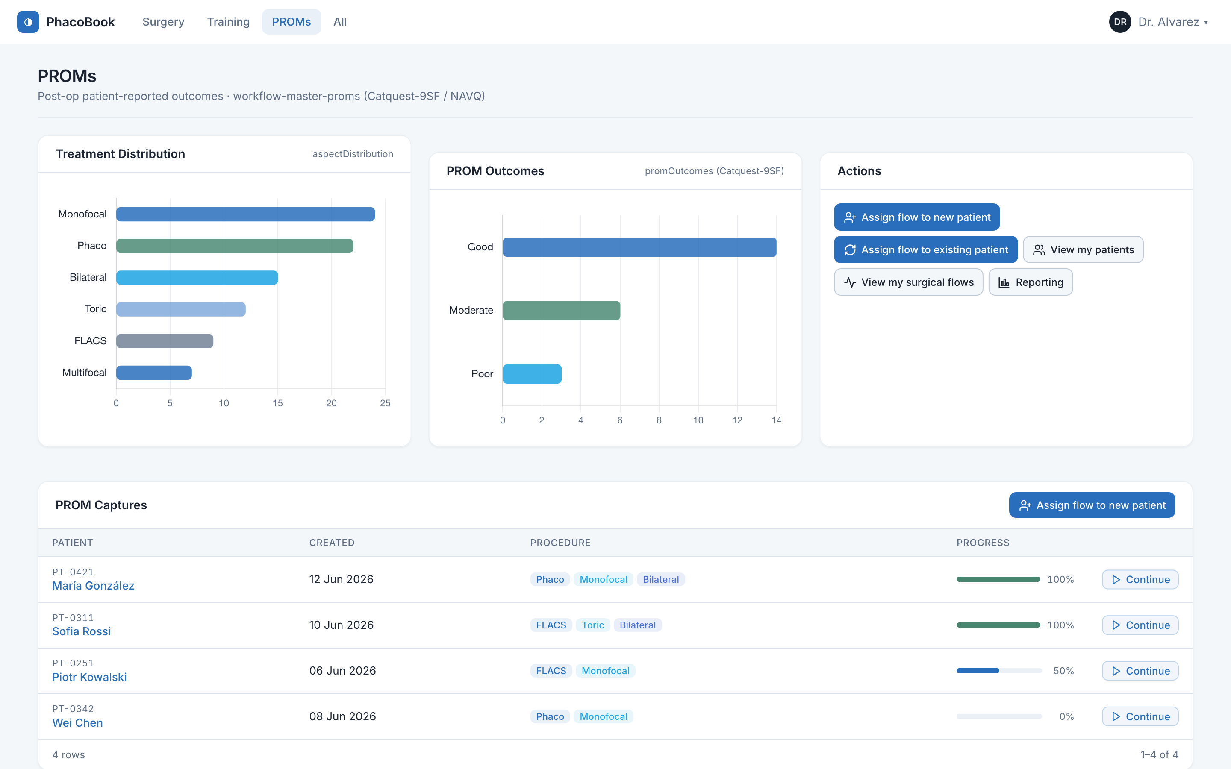The image size is (1231, 769).
Task: Click the add-user icon in Actions panel
Action: tap(849, 217)
